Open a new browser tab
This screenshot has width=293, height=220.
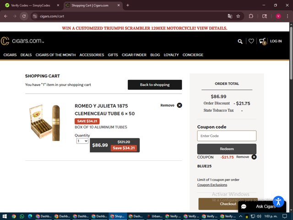pyautogui.click(x=128, y=5)
